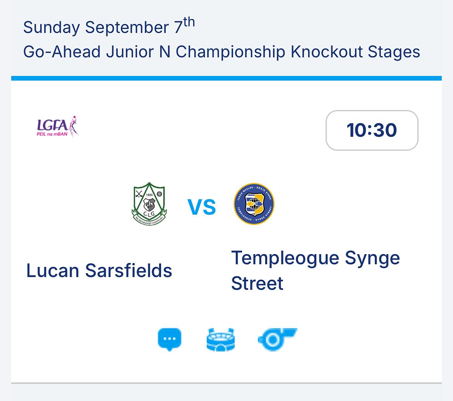Tap the word September in the date heading
This screenshot has width=453, height=401.
[127, 28]
